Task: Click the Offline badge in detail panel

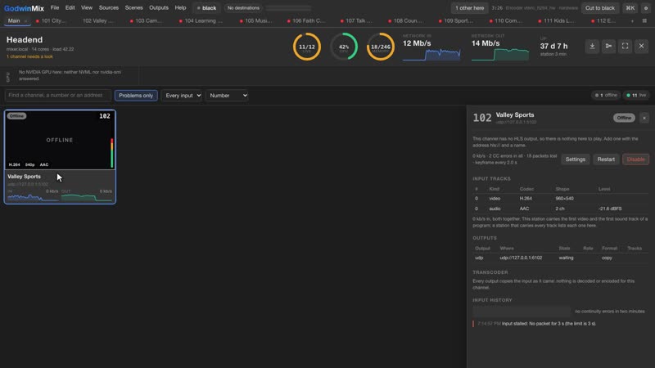Action: (x=624, y=118)
